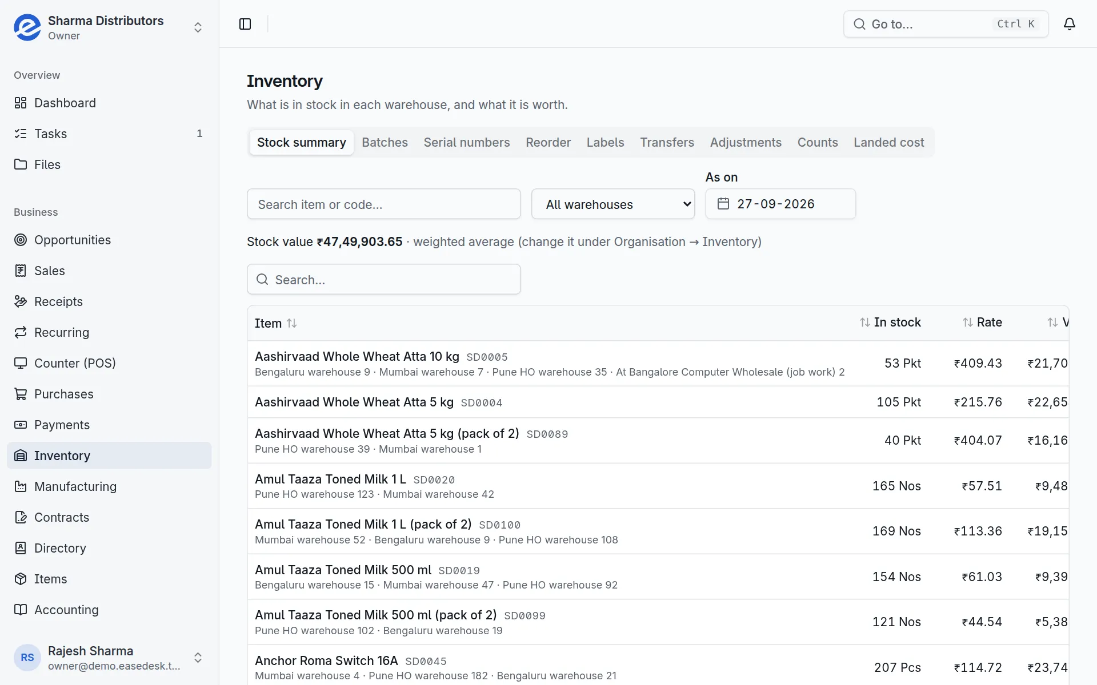This screenshot has width=1097, height=685.
Task: Click the table Search... field
Action: (x=384, y=279)
